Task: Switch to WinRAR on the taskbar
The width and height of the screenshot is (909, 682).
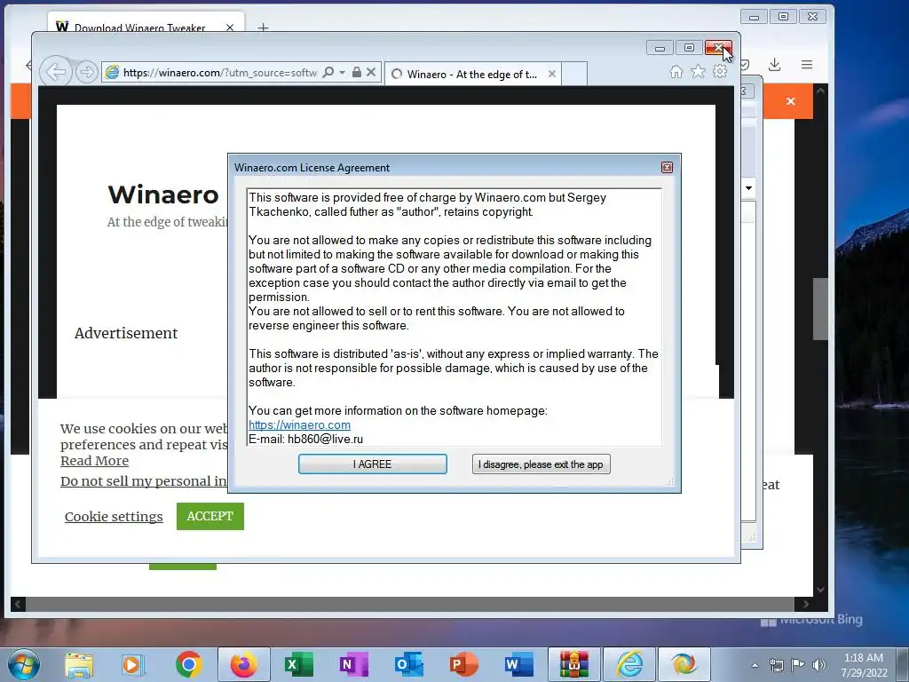Action: click(573, 664)
